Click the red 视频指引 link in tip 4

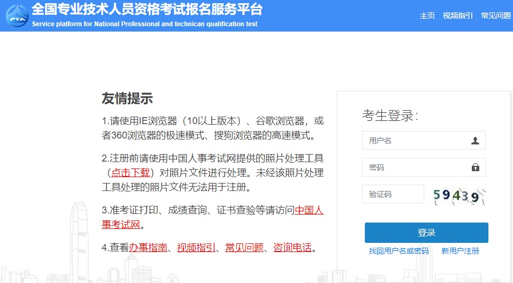point(196,248)
